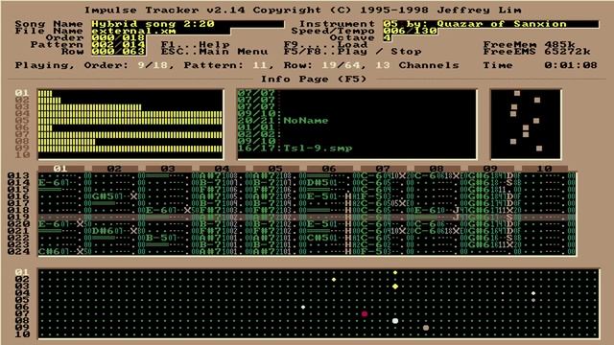Select pattern channel header 10

(544, 169)
